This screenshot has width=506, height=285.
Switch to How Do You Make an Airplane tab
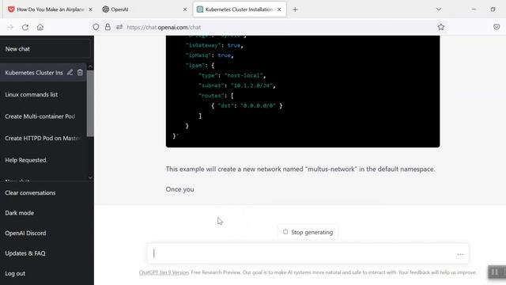pos(50,9)
